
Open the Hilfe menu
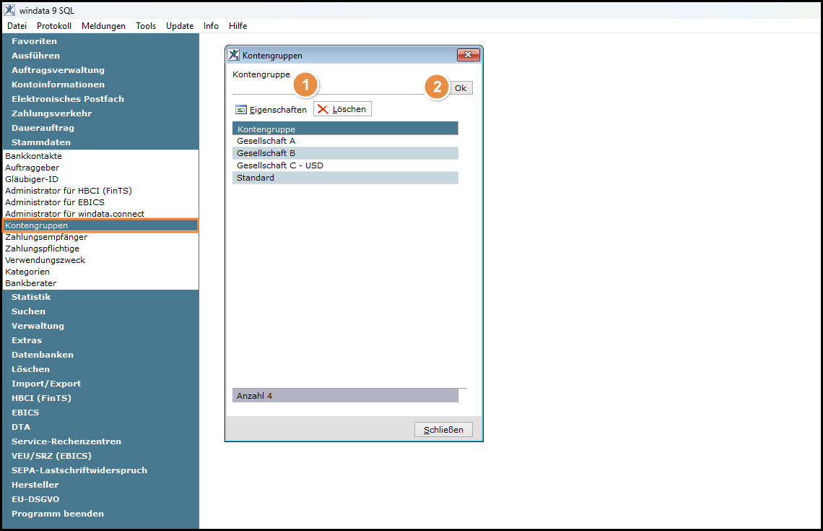[238, 26]
